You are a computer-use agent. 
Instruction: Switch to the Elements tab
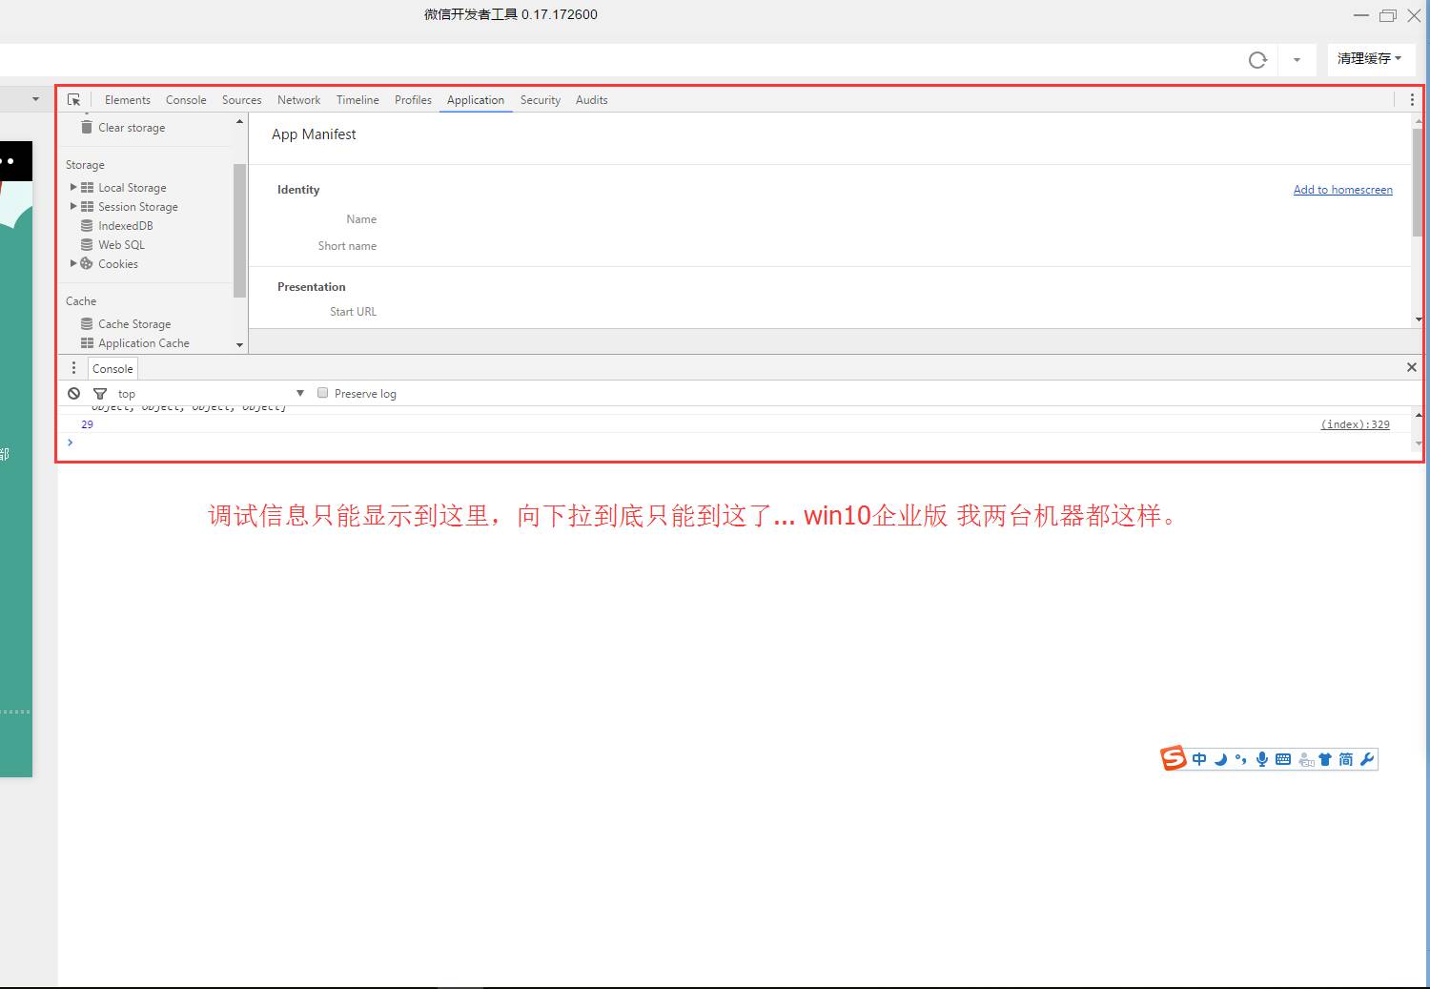click(x=128, y=99)
